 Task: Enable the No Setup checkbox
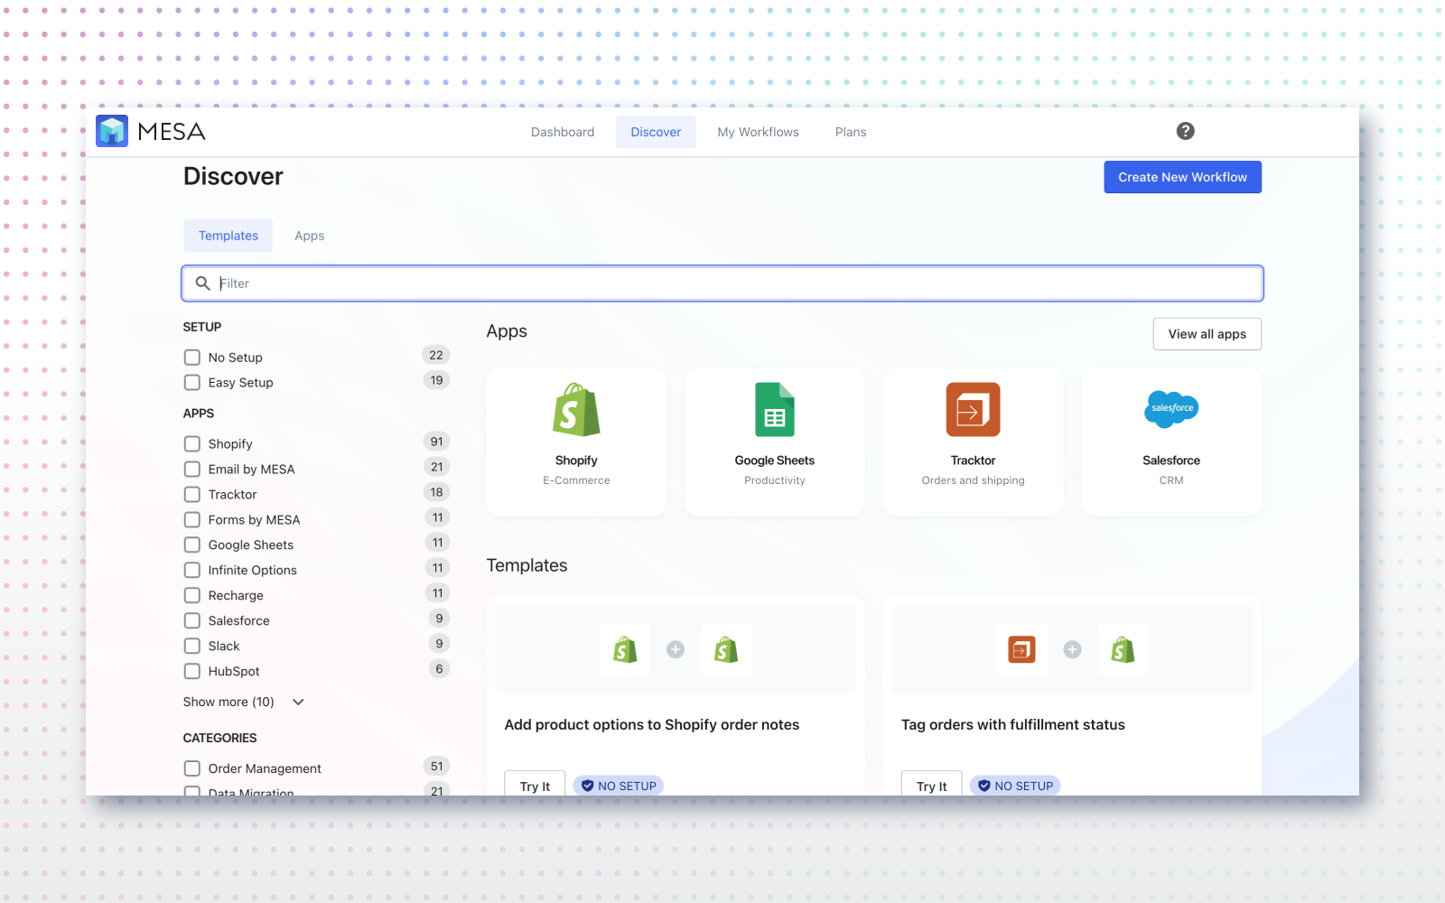coord(192,358)
